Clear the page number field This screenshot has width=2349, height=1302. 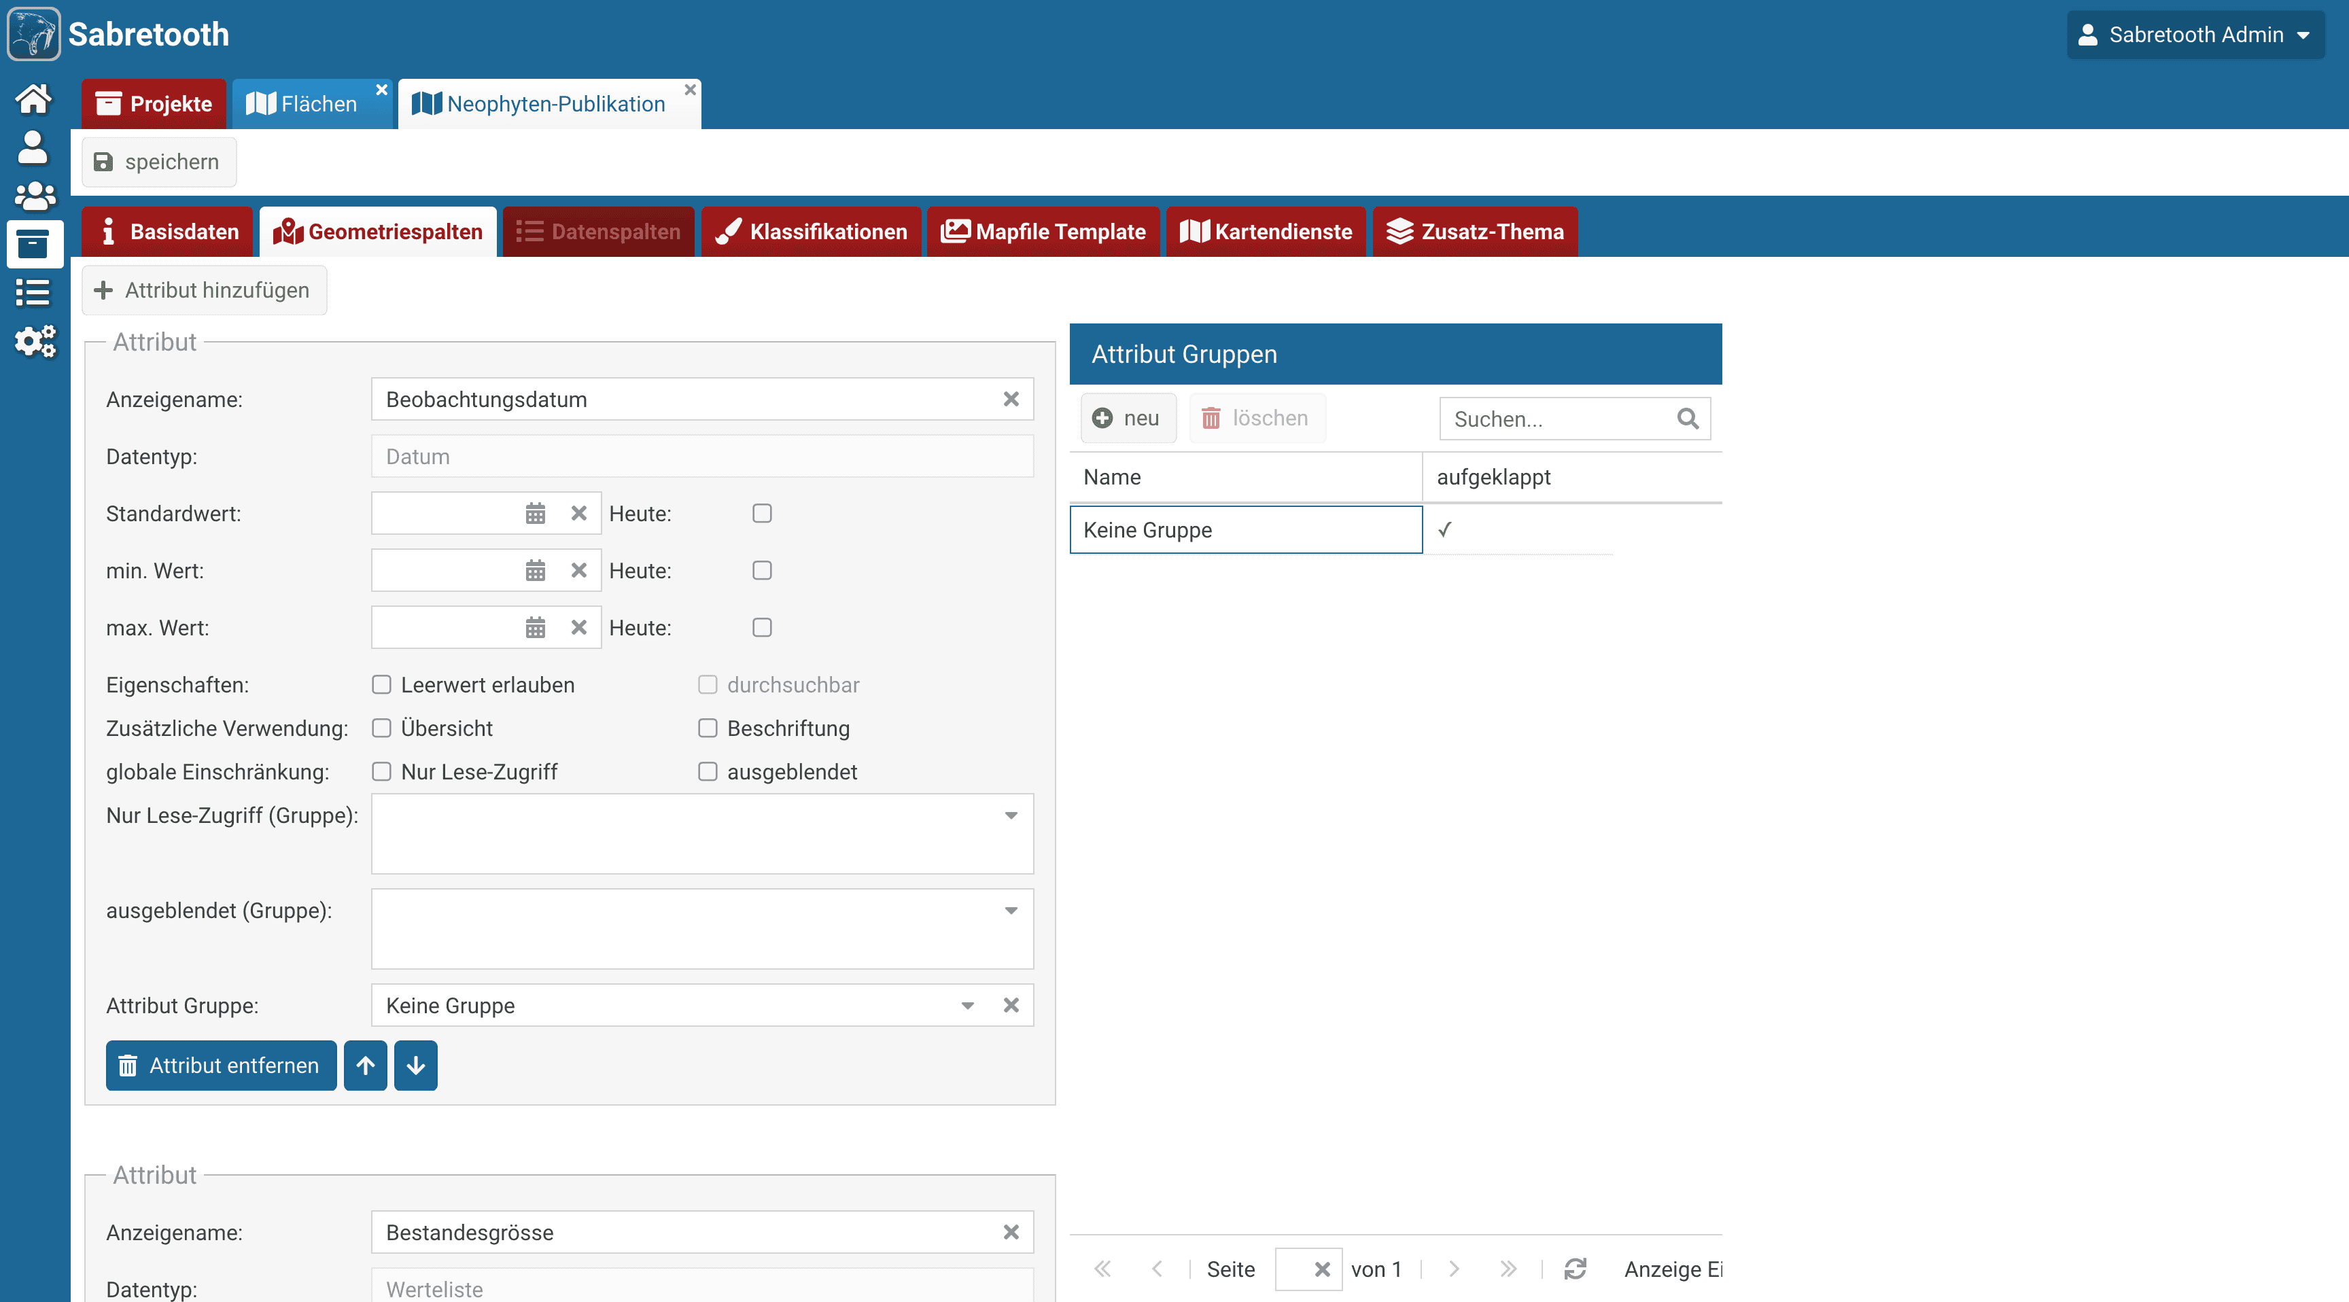[1322, 1269]
